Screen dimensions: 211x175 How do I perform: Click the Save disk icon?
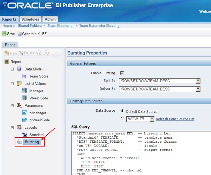click(4, 34)
